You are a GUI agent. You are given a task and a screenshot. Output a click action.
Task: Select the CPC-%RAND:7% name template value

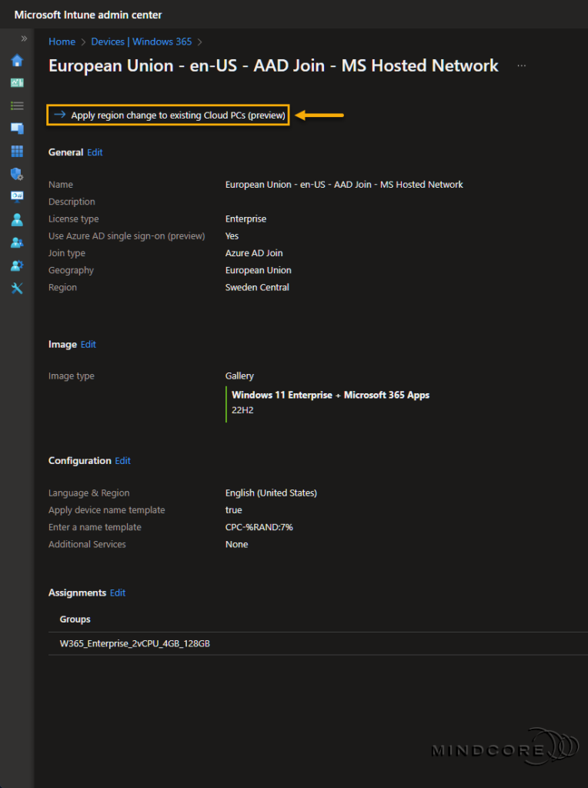point(259,527)
